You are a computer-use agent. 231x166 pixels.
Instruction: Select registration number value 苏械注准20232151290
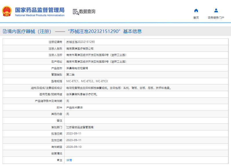click(80, 42)
